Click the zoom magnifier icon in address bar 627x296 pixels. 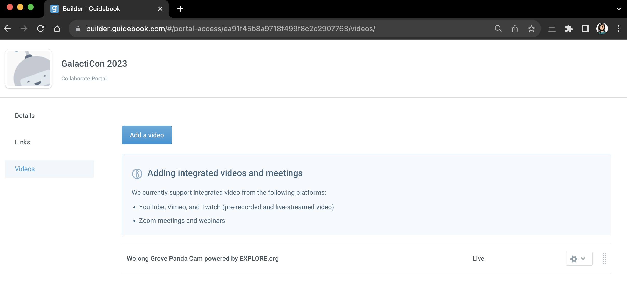pyautogui.click(x=498, y=29)
